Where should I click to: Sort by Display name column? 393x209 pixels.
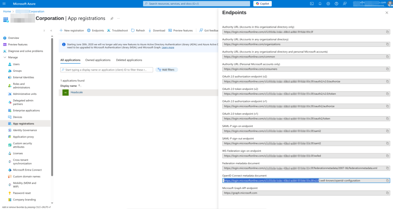[x=71, y=86]
